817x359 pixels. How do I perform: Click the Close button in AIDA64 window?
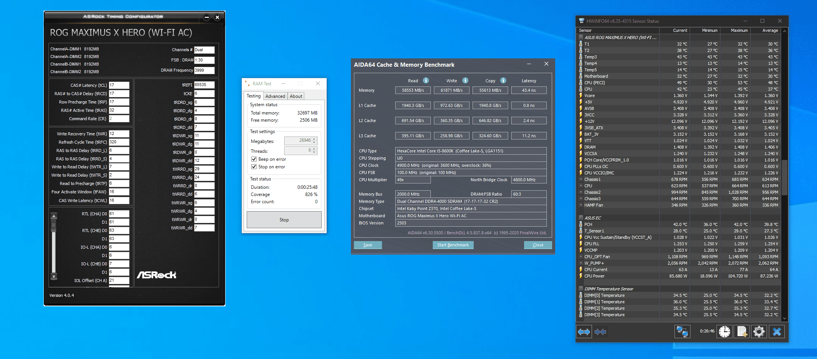[538, 245]
